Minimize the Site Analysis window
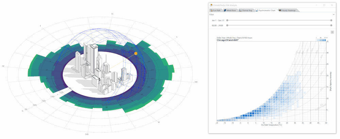This screenshot has height=139, width=340. click(x=316, y=5)
